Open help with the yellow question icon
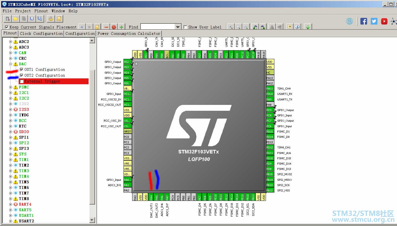 [290, 27]
